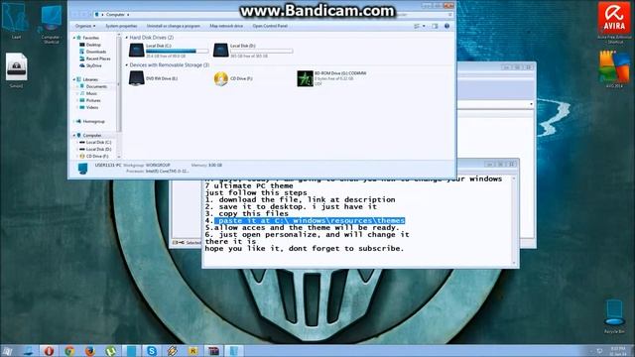The width and height of the screenshot is (635, 357).
Task: Launch Firefox from the taskbar
Action: (x=90, y=351)
